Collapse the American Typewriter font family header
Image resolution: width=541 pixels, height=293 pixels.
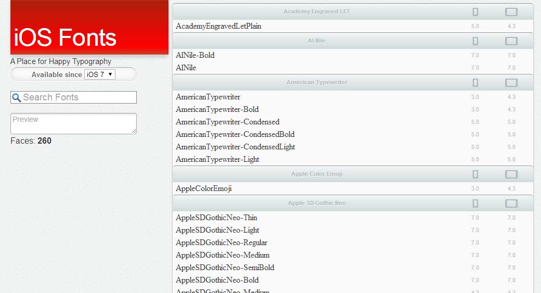(317, 82)
